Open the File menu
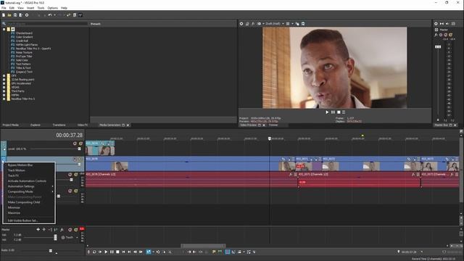This screenshot has height=261, width=464. pyautogui.click(x=4, y=8)
